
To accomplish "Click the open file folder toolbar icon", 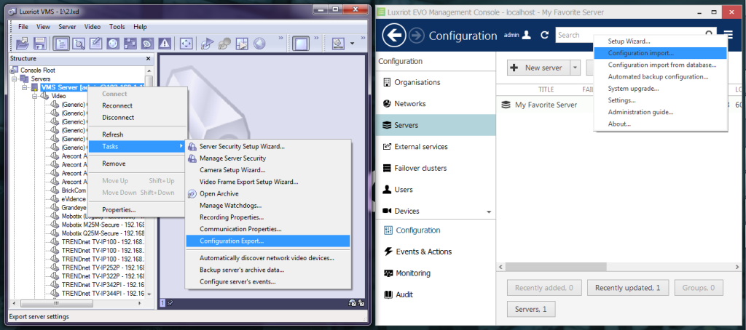I will pyautogui.click(x=23, y=44).
